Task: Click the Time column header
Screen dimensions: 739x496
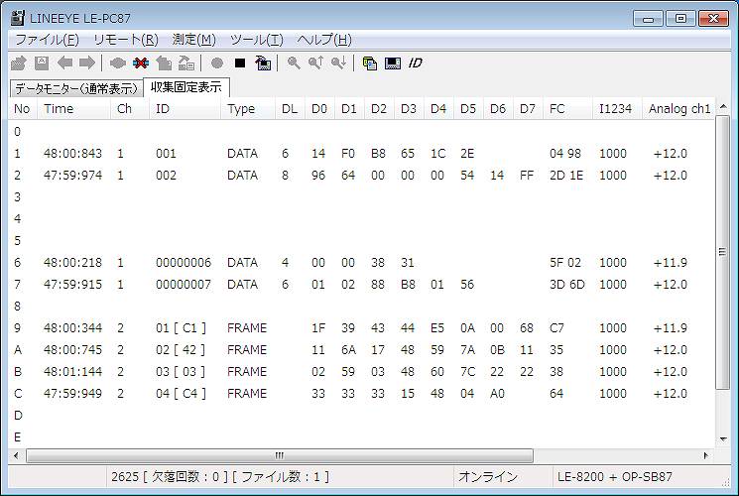Action: [59, 109]
